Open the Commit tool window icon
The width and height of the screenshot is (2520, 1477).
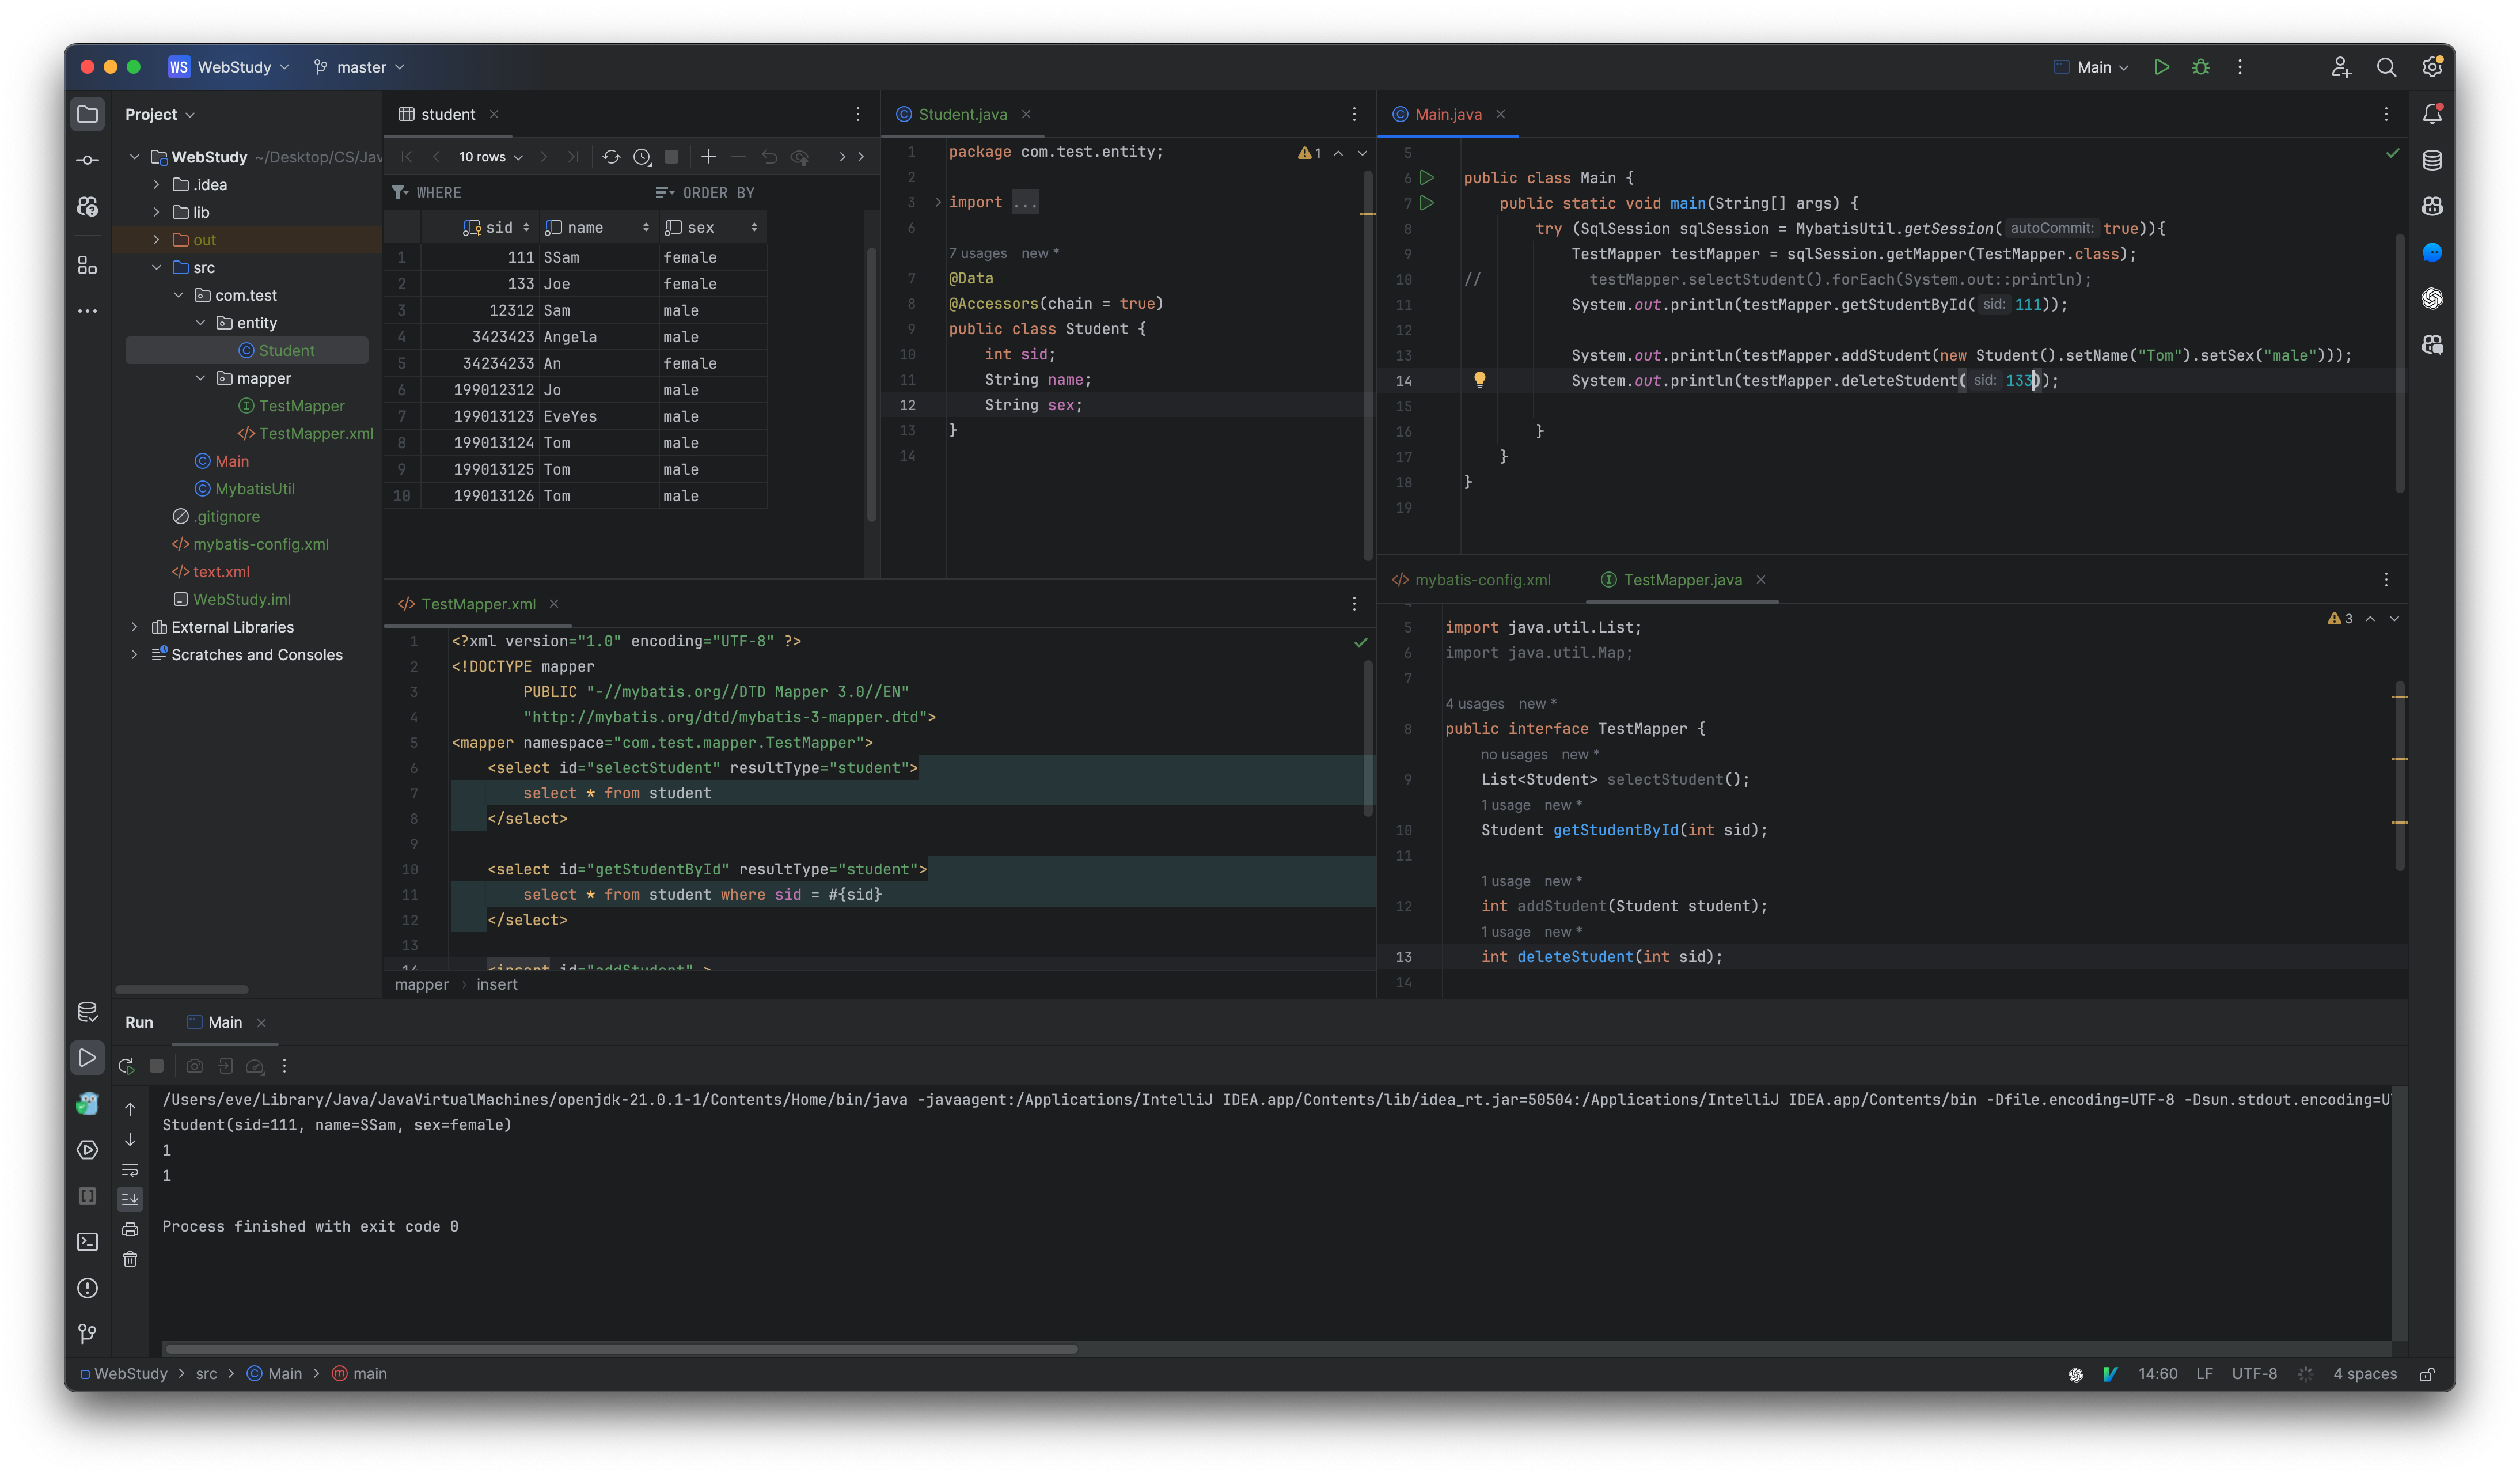[88, 159]
